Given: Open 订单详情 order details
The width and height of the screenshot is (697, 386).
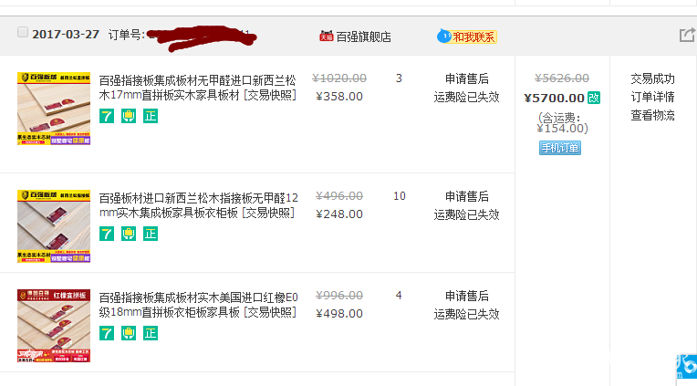Looking at the screenshot, I should tap(652, 97).
